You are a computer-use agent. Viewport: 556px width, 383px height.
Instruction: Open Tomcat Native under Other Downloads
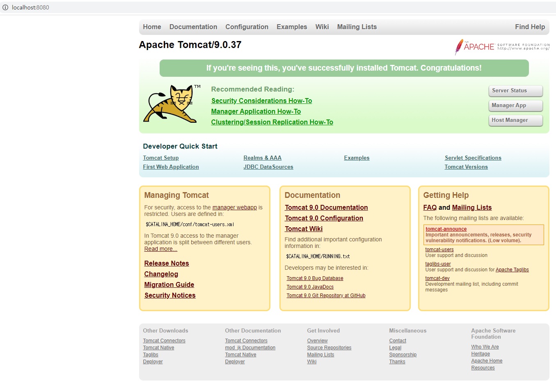click(158, 348)
